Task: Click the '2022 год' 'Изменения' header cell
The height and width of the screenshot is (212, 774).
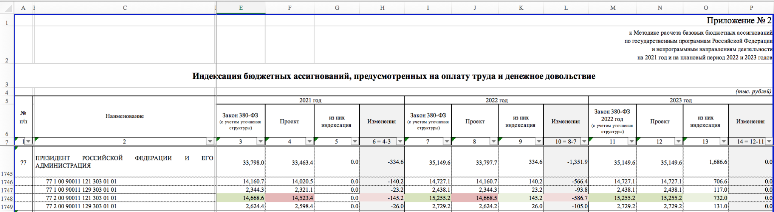Action: tap(566, 121)
